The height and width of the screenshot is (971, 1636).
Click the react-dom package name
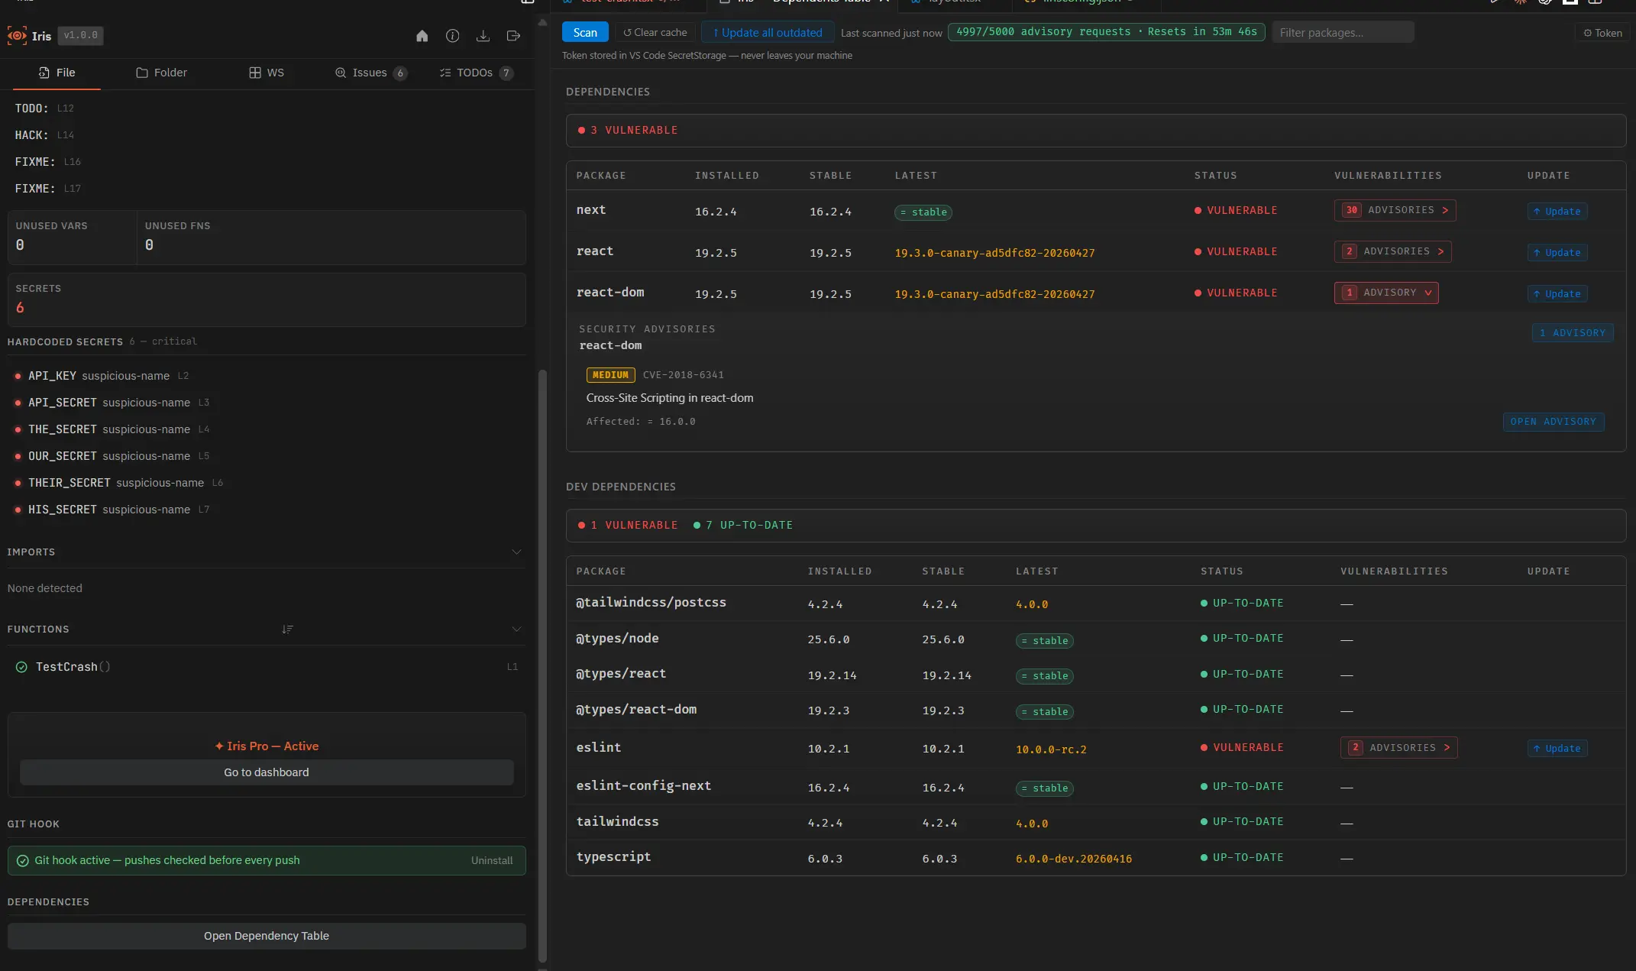[610, 293]
